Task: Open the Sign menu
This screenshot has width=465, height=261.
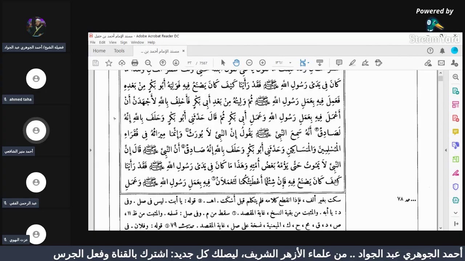Action: (124, 42)
